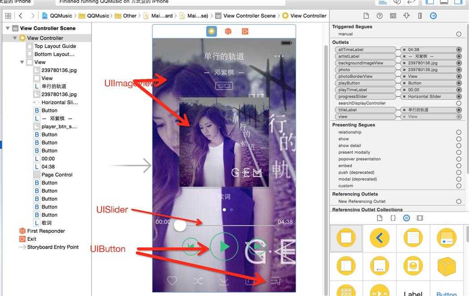Select the First Responder dock icon
The height and width of the screenshot is (296, 469).
tap(228, 31)
